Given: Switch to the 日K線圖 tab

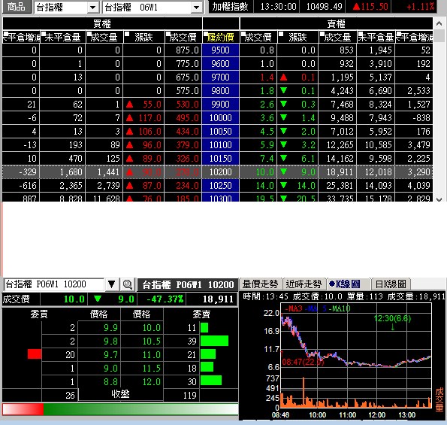Looking at the screenshot, I should click(391, 284).
